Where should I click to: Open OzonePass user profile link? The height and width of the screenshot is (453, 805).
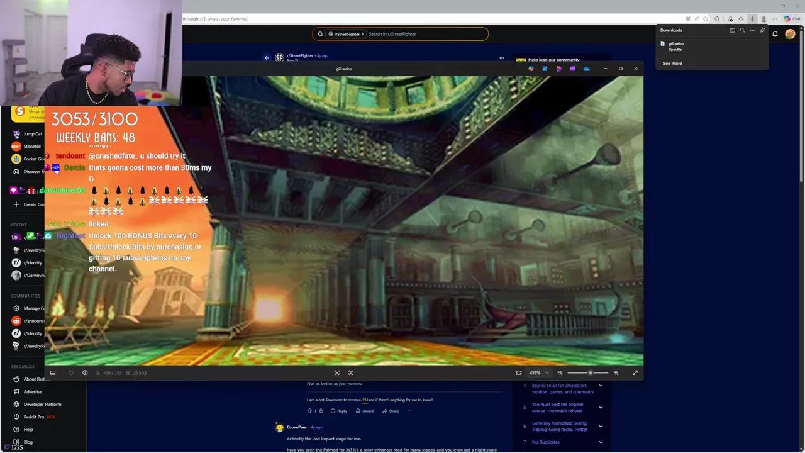tap(297, 427)
